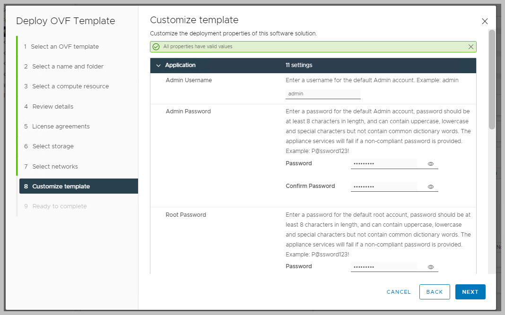Collapse the Application settings section
Image resolution: width=505 pixels, height=315 pixels.
(x=158, y=65)
